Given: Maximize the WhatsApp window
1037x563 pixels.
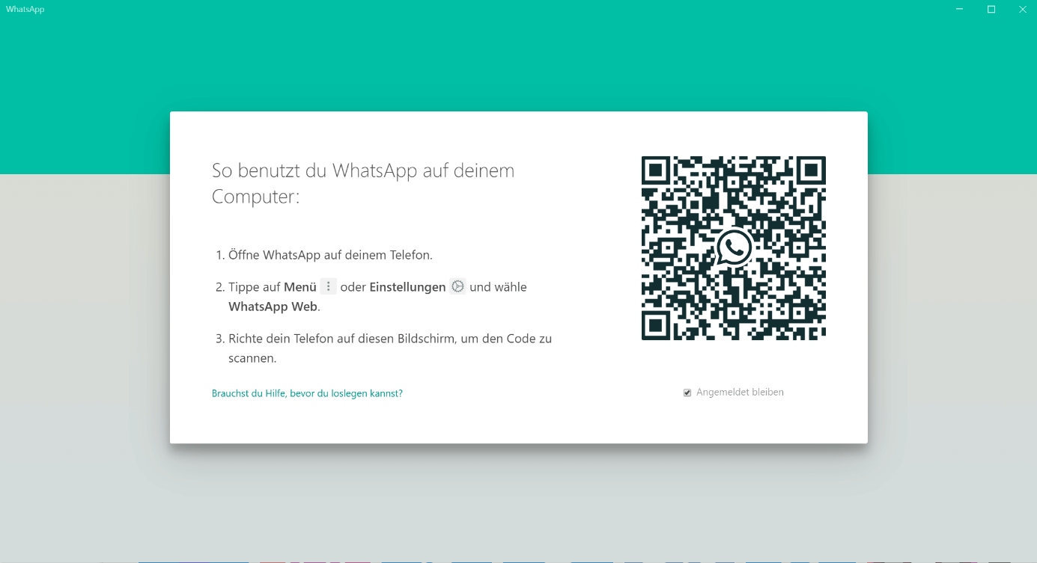Looking at the screenshot, I should pos(991,10).
